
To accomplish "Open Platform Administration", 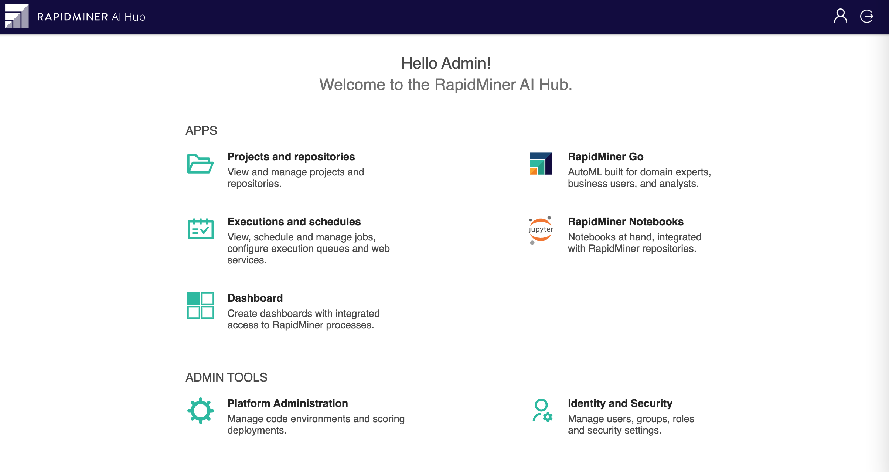I will point(287,403).
